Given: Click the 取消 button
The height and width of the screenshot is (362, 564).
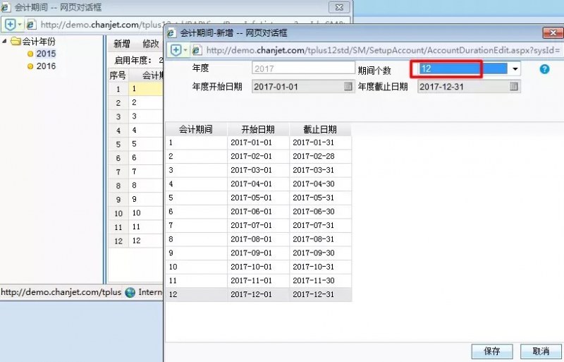Looking at the screenshot, I should [541, 351].
